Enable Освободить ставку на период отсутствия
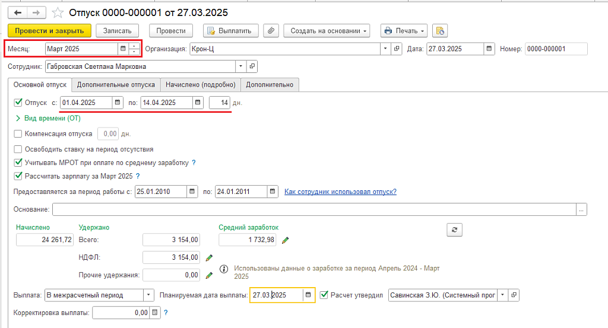Screen dimensions: 608x328 (x=18, y=149)
